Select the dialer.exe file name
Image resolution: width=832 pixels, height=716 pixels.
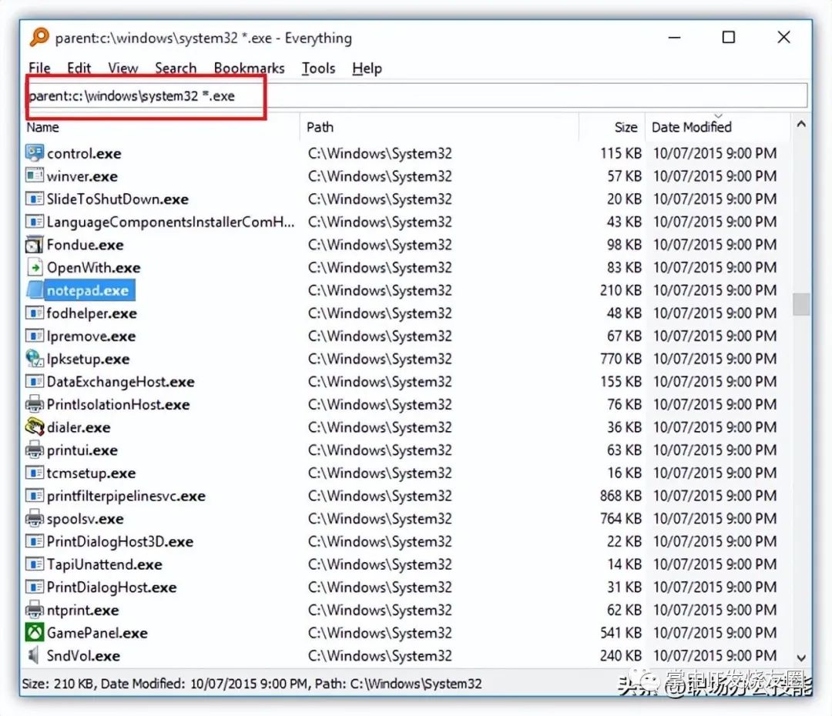[x=79, y=427]
